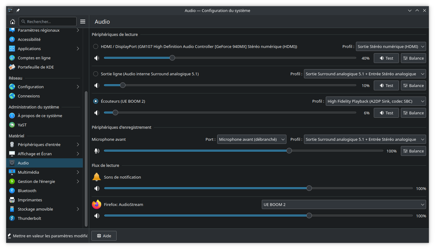Click the home icon in sidebar header
The height and width of the screenshot is (249, 435).
click(13, 22)
